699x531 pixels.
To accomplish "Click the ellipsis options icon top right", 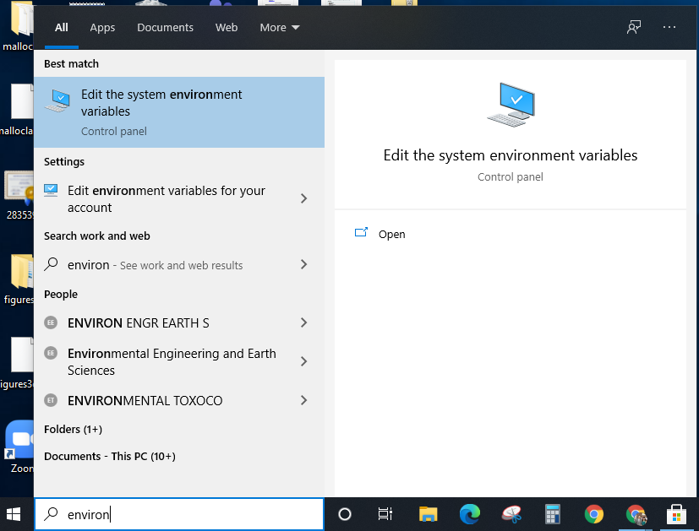I will tap(669, 27).
